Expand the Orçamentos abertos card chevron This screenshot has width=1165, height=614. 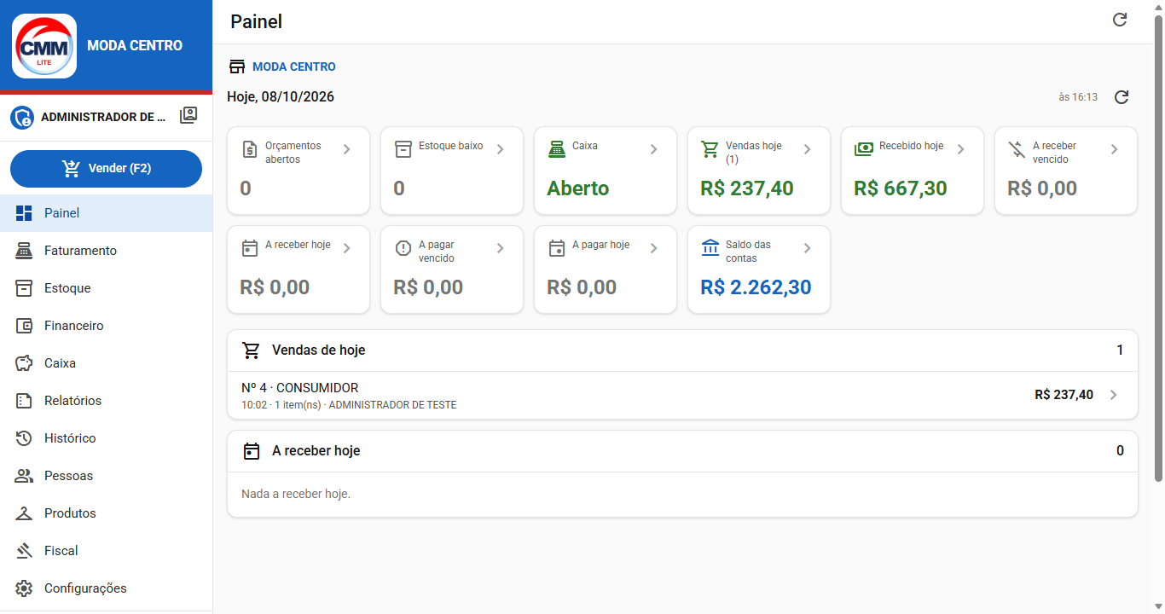coord(346,149)
